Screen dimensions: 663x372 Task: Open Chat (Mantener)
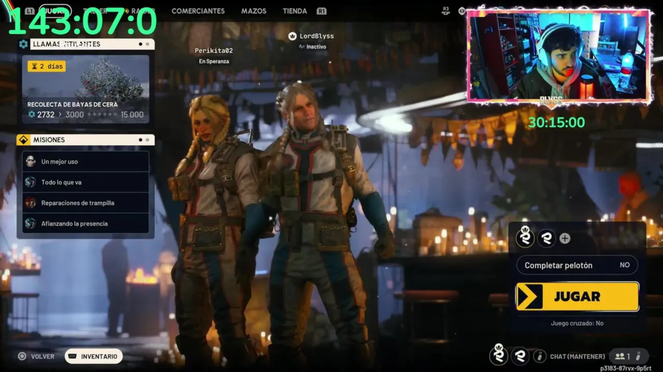(x=578, y=357)
